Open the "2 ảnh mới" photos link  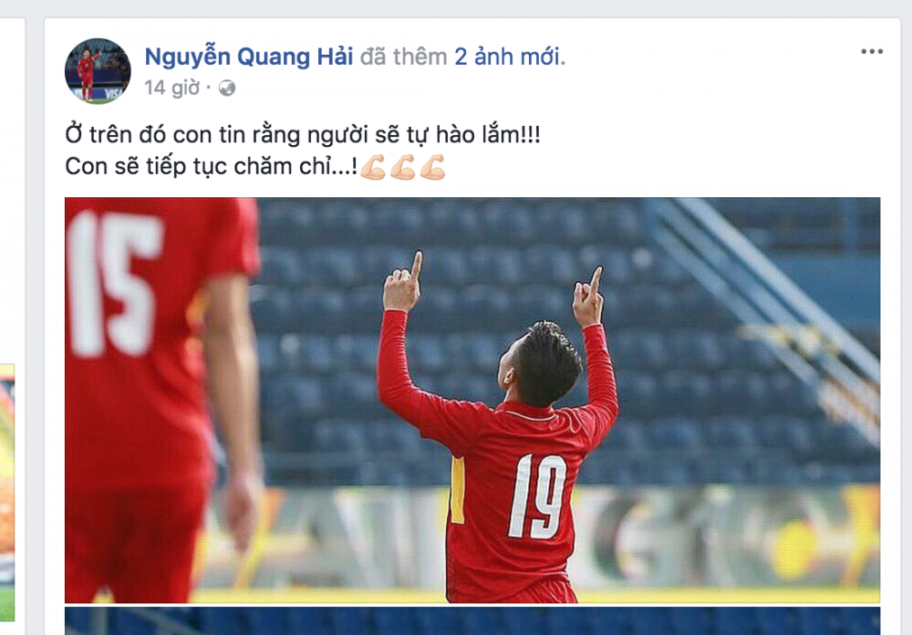click(x=508, y=57)
